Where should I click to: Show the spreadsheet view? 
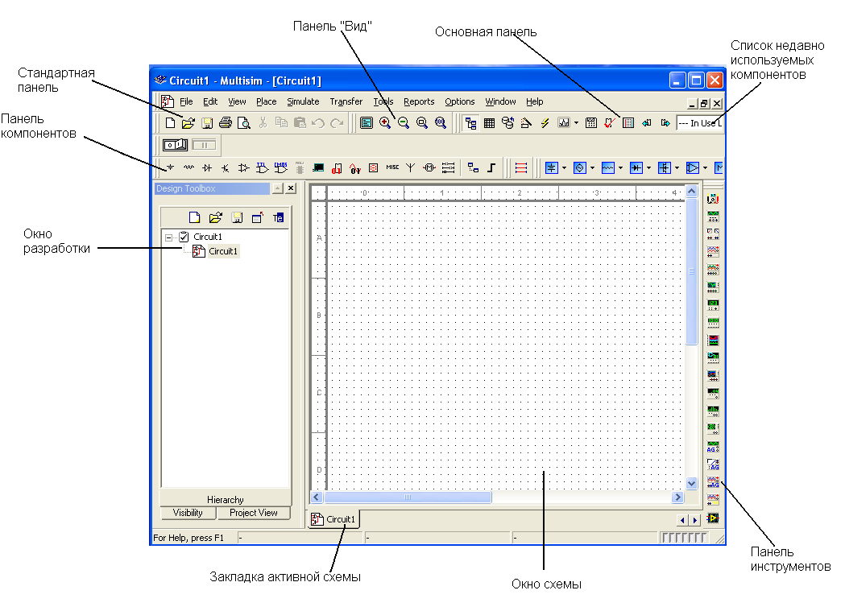tap(489, 122)
